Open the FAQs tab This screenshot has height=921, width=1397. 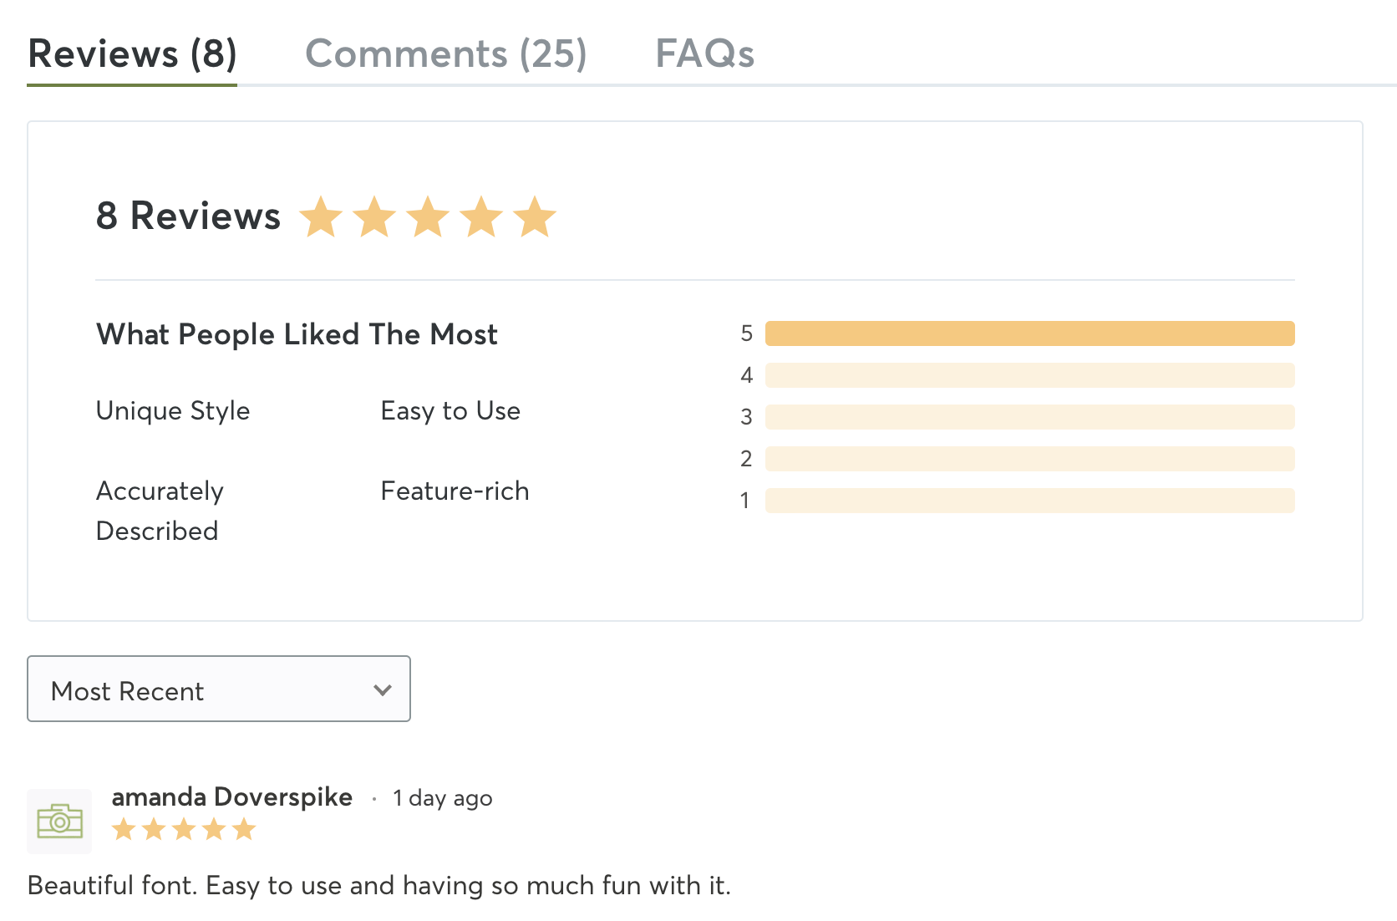[704, 54]
